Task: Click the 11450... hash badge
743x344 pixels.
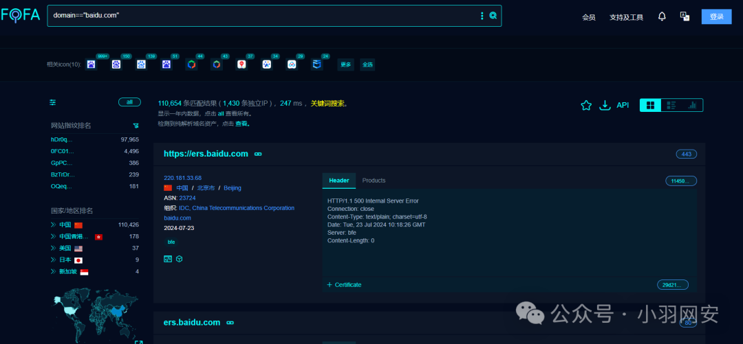Action: (x=681, y=181)
